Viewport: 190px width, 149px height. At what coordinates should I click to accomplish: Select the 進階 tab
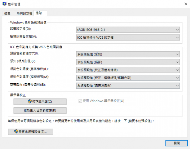pyautogui.click(x=40, y=13)
